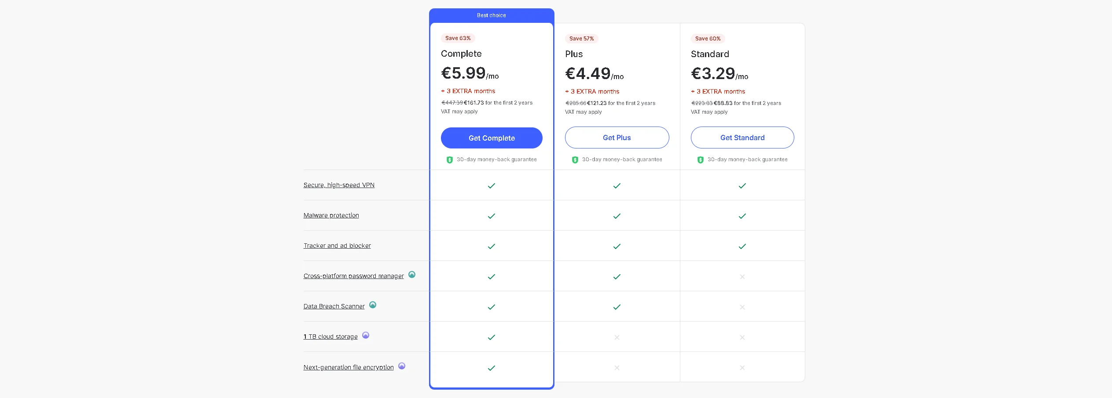
Task: Click the green shield icon under Get Complete
Action: pyautogui.click(x=450, y=160)
